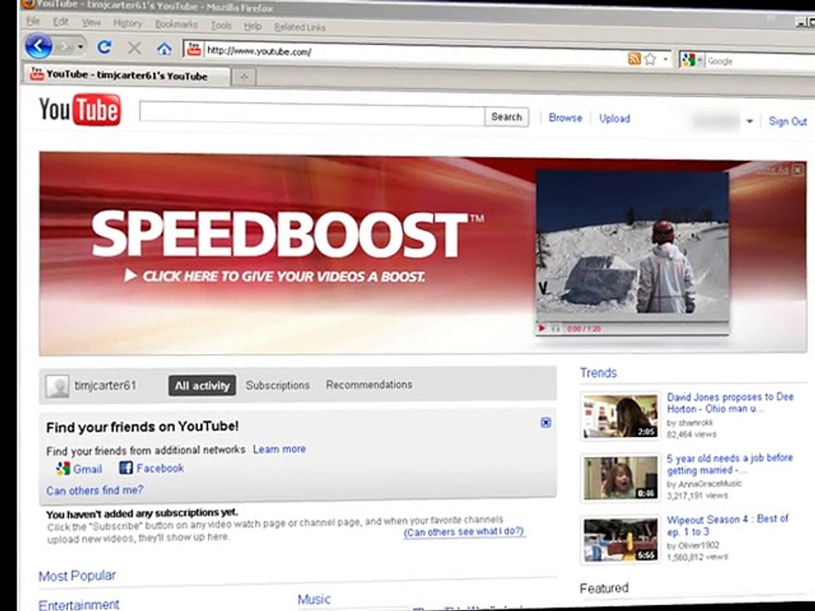This screenshot has height=611, width=815.
Task: Click Wipeout Season 4 : Best of title
Action: (x=728, y=525)
